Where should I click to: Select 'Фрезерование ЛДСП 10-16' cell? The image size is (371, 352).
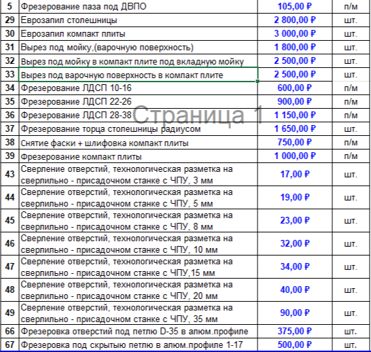(x=138, y=88)
